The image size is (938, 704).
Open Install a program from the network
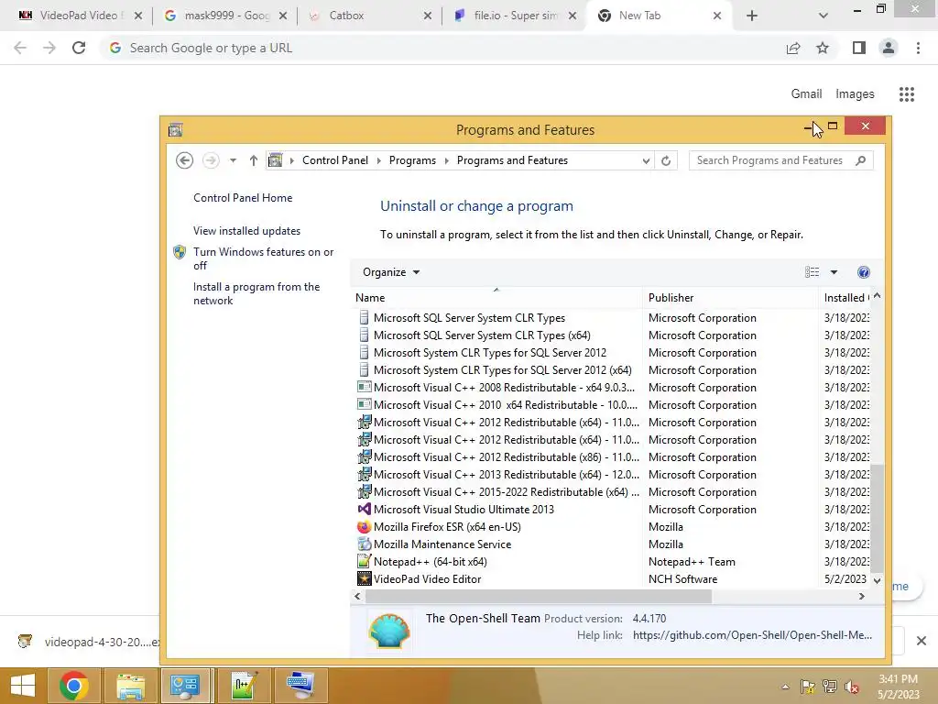pos(256,293)
